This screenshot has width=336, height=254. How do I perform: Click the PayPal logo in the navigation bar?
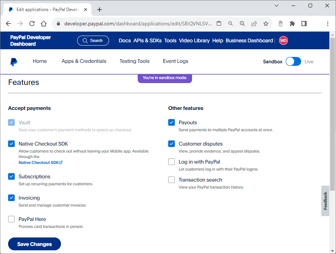tap(14, 61)
